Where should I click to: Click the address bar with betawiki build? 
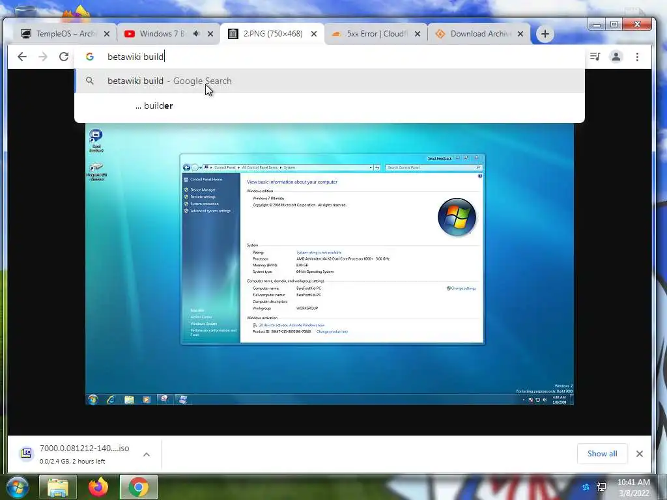tap(330, 57)
